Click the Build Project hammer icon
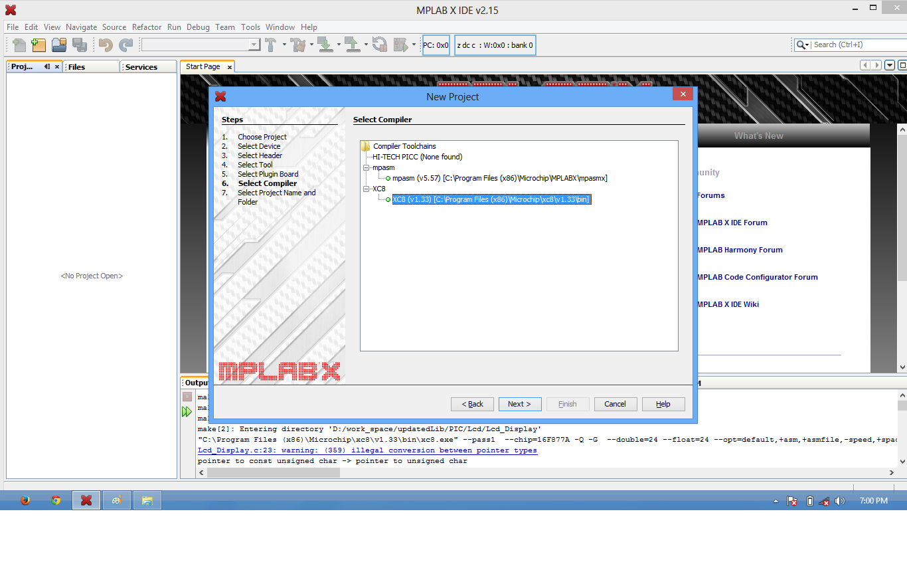Image resolution: width=907 pixels, height=562 pixels. point(271,45)
